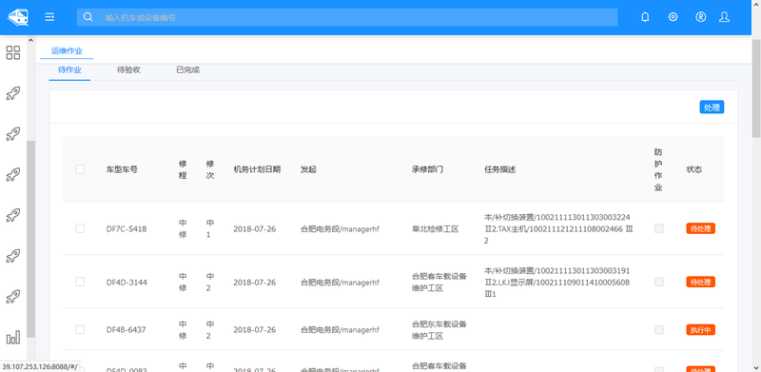The image size is (761, 372).
Task: Click the date 2018-07-26 in DF7C-5418 row
Action: tap(254, 228)
